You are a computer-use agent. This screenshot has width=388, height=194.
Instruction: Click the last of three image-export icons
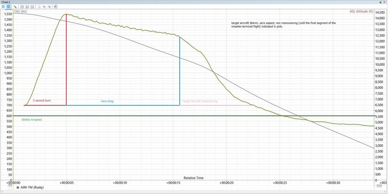[x=32, y=7]
